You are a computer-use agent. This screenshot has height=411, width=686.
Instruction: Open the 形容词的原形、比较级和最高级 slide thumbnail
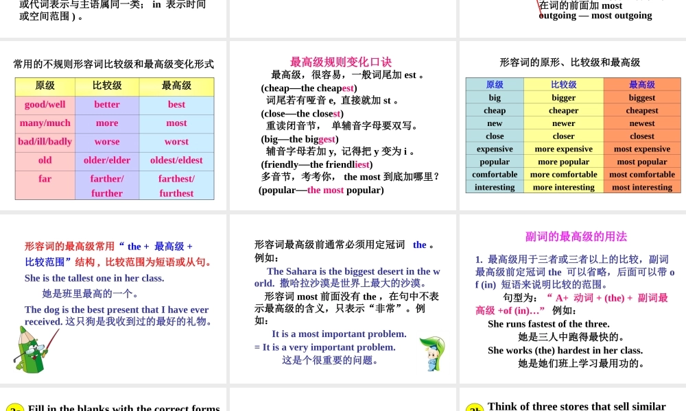click(573, 125)
